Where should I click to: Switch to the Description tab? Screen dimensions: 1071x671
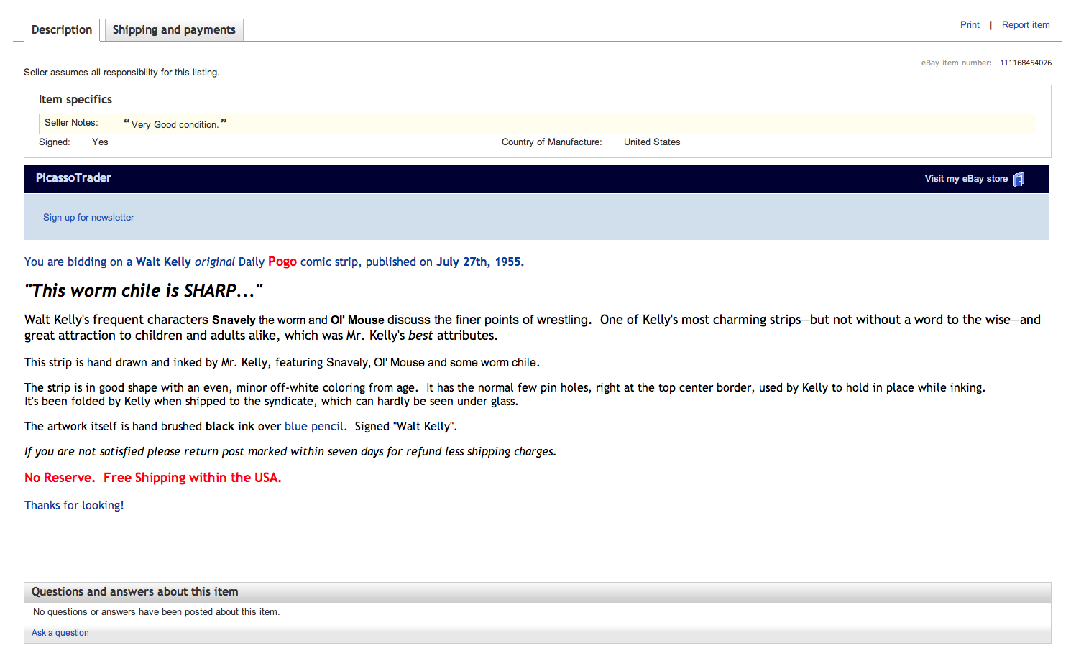coord(62,30)
